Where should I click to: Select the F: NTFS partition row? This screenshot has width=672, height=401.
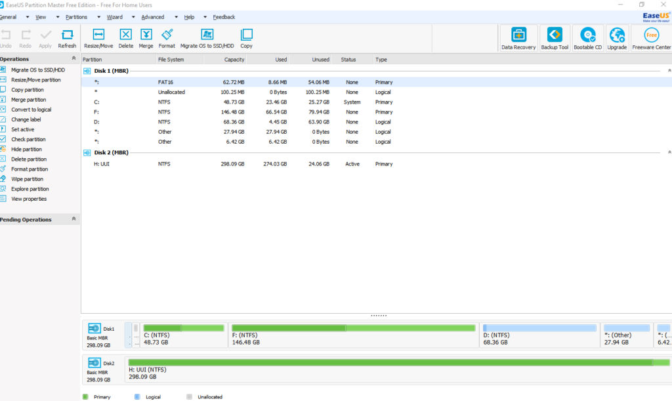tap(376, 112)
